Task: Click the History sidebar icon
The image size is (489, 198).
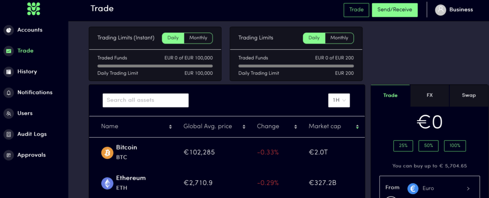Action: tap(9, 72)
